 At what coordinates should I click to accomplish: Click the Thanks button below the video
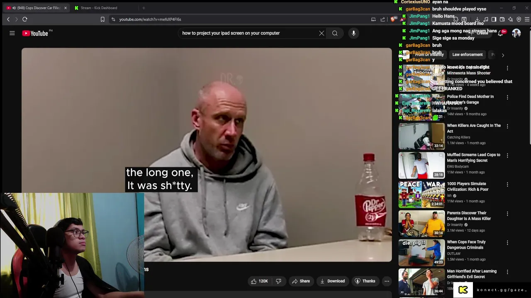(365, 281)
